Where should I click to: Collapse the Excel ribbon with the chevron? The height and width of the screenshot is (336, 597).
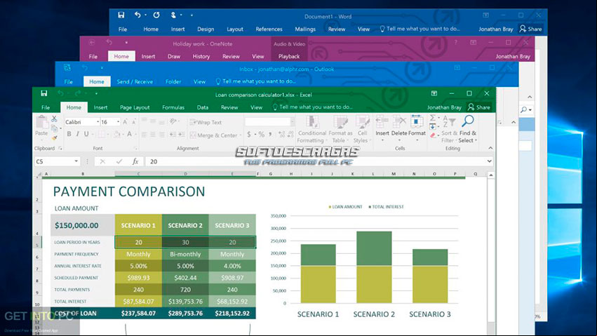click(490, 148)
